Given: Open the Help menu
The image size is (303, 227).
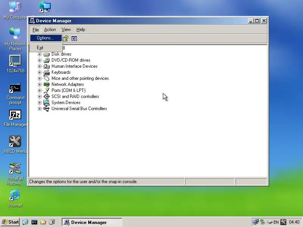Looking at the screenshot, I should (x=81, y=30).
